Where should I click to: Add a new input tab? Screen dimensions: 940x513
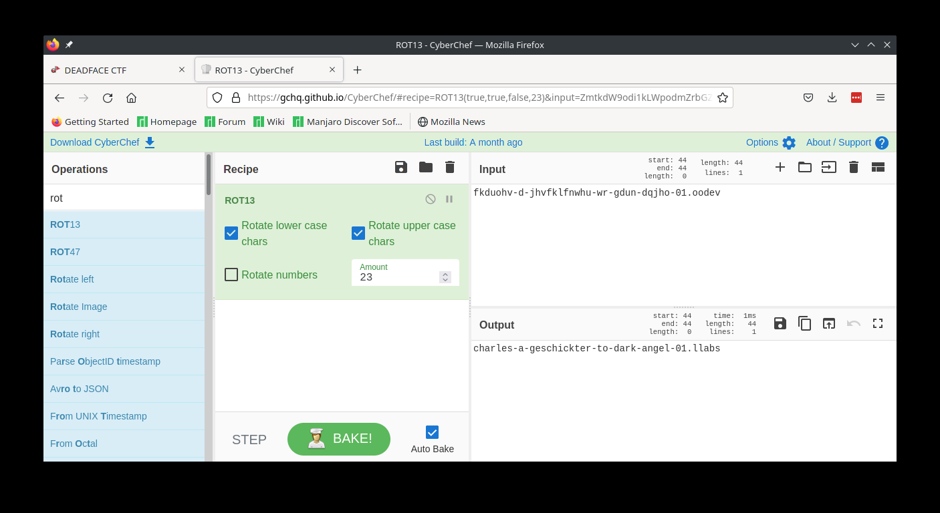coord(780,167)
